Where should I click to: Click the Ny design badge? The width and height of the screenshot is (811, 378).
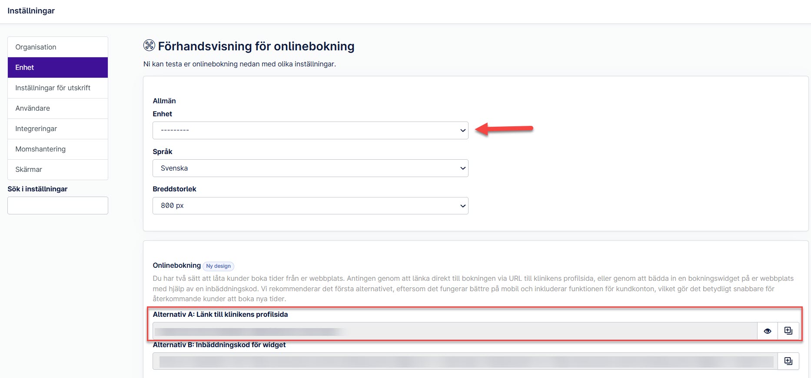tap(219, 266)
